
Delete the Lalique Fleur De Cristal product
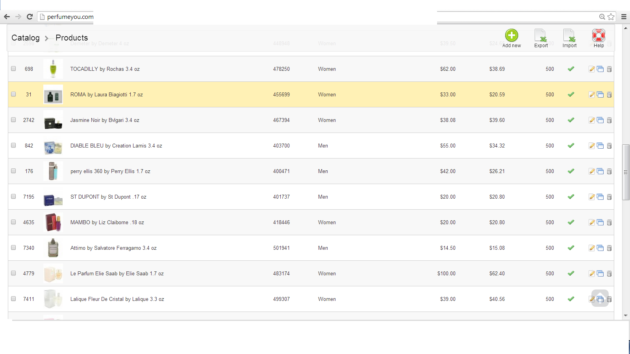coord(609,299)
